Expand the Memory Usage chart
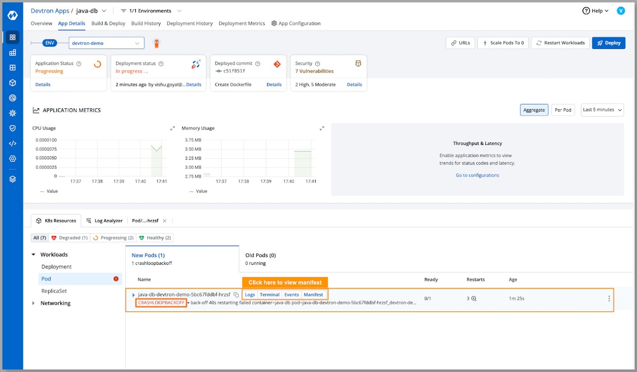The height and width of the screenshot is (372, 637). tap(322, 128)
